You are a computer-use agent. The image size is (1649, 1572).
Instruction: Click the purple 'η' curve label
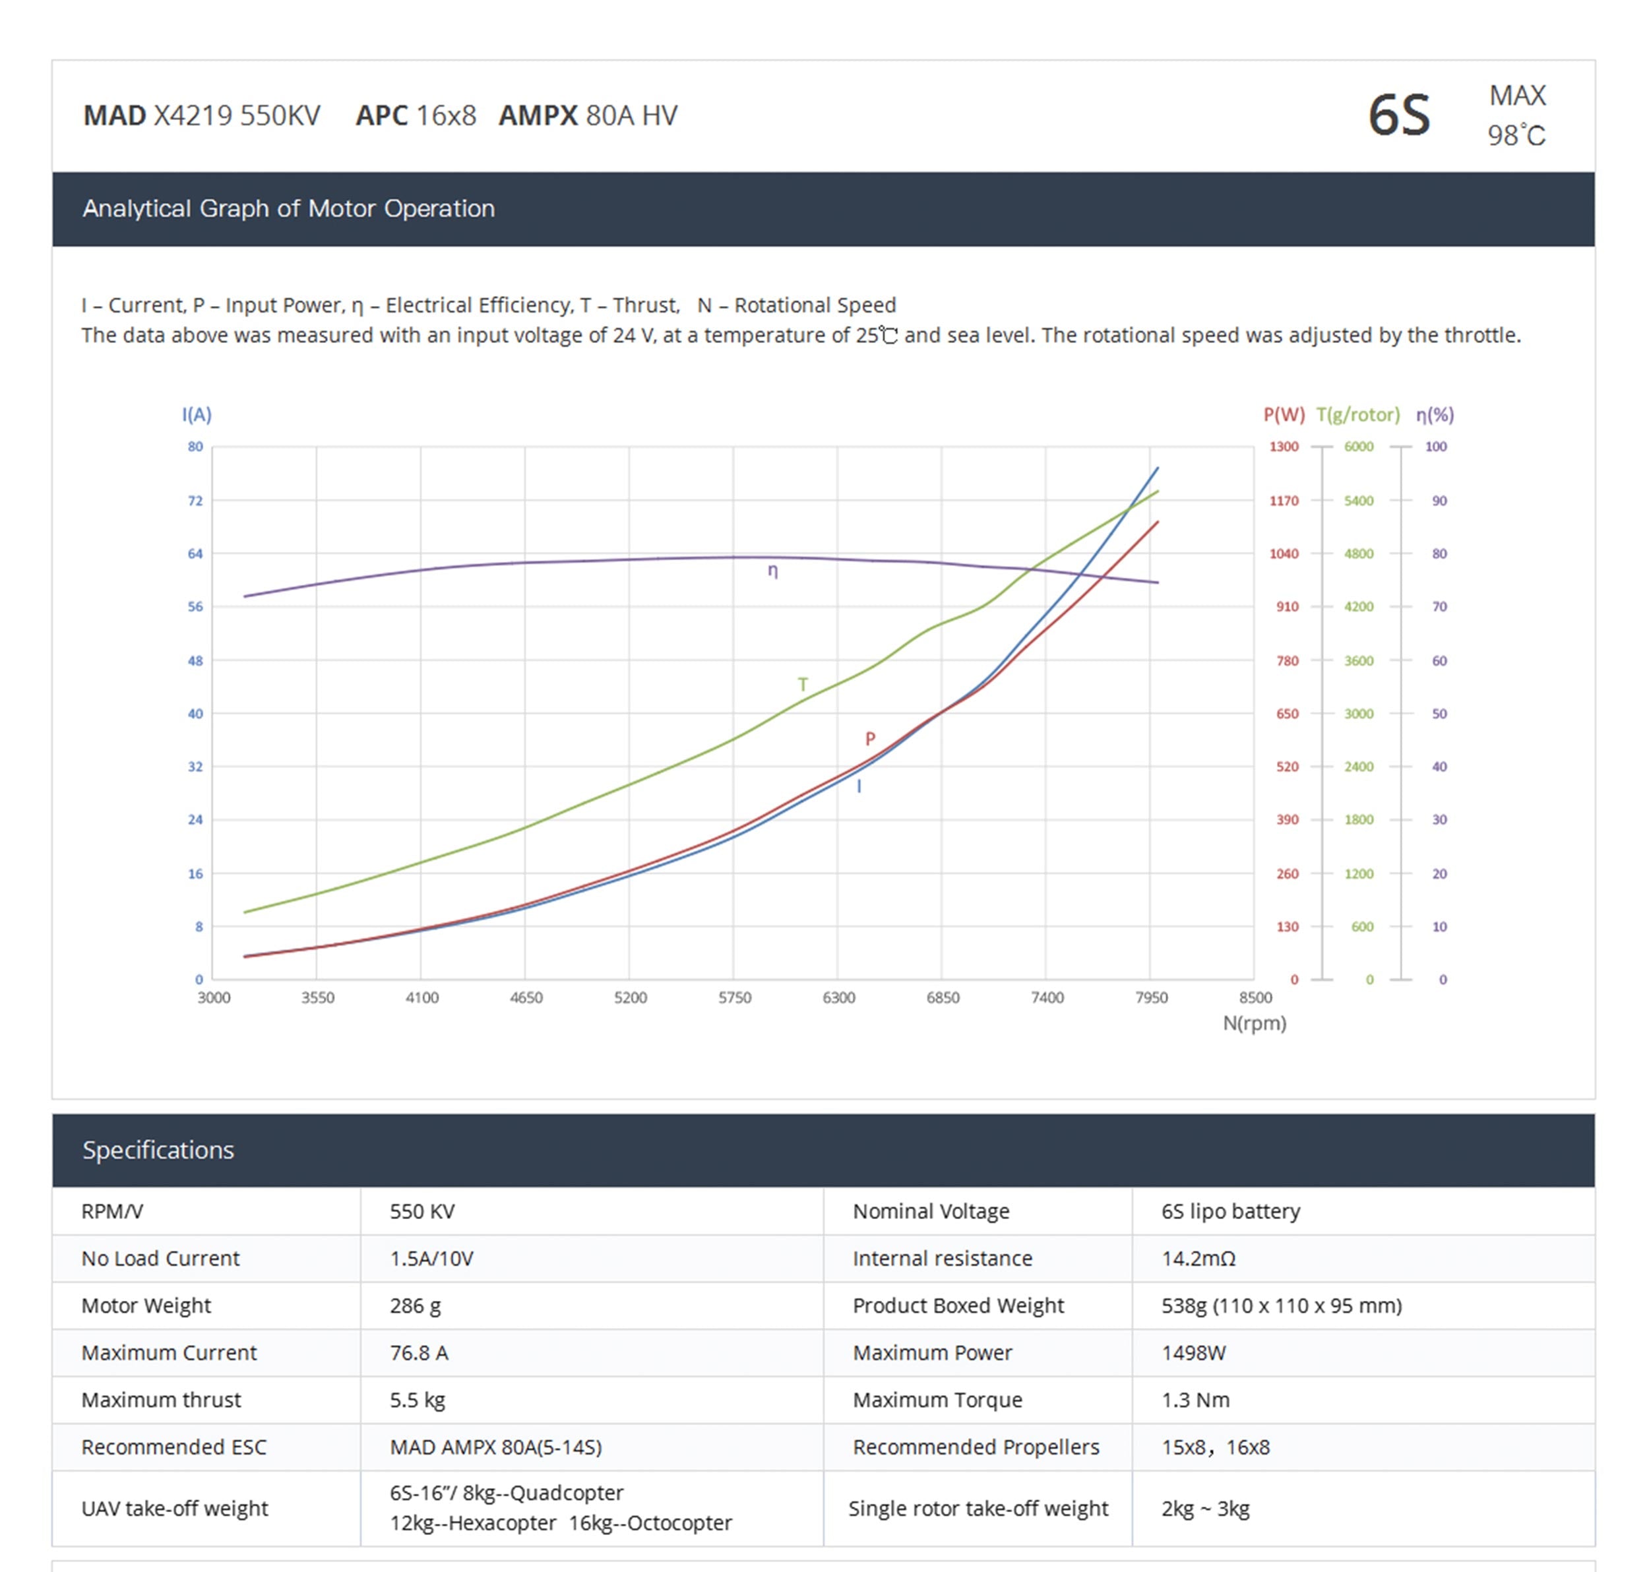point(772,571)
